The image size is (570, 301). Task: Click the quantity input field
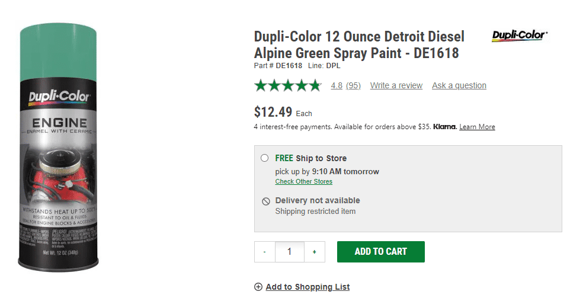pos(289,252)
